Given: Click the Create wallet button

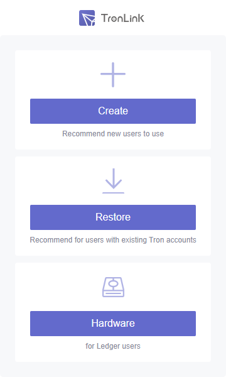Looking at the screenshot, I should [113, 111].
